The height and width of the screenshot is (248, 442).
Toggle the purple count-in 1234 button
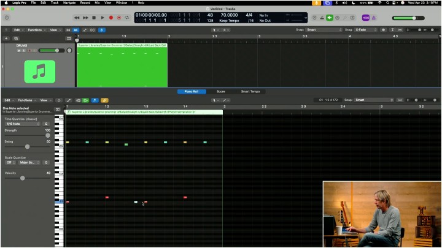coord(366,18)
